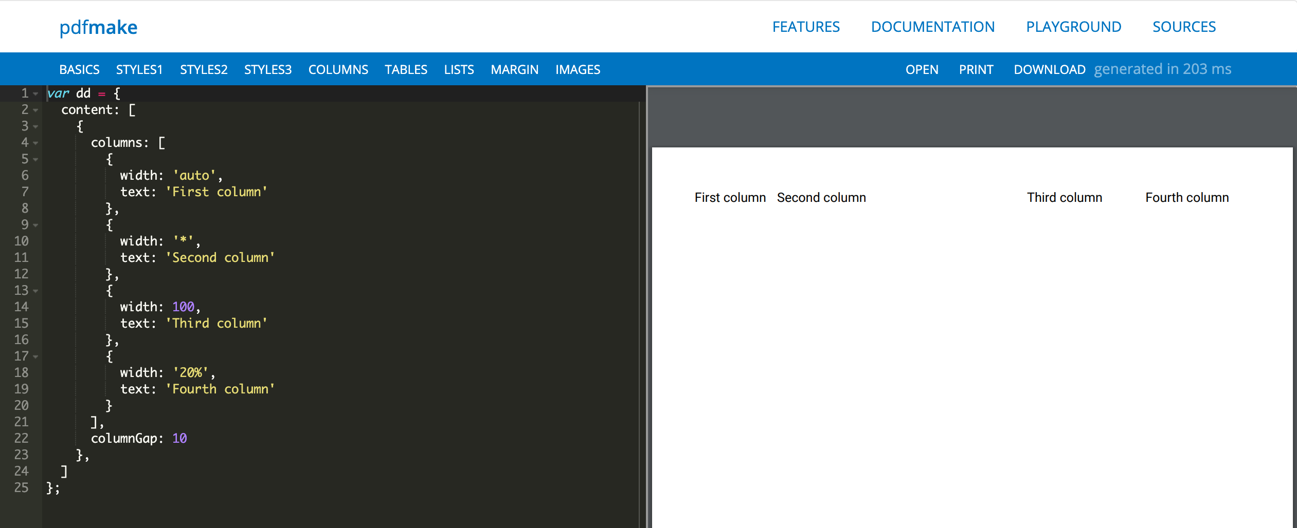Collapse the code fold at line 1
Image resolution: width=1297 pixels, height=528 pixels.
tap(35, 94)
